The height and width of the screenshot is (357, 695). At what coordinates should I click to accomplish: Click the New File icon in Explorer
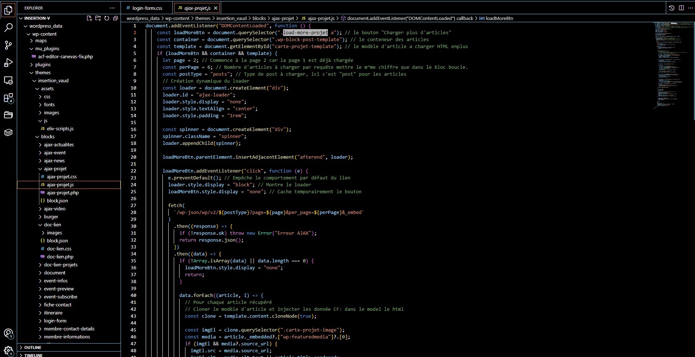(x=89, y=18)
